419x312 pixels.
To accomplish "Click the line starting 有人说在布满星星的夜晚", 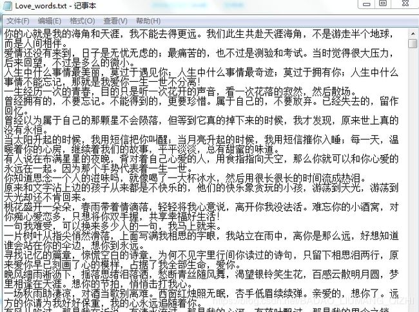I will coord(201,159).
